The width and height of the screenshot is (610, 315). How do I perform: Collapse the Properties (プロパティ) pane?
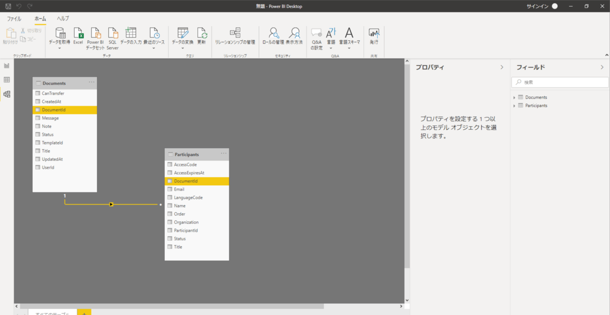click(502, 67)
